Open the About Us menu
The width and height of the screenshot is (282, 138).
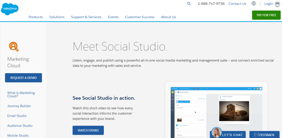pos(168,17)
